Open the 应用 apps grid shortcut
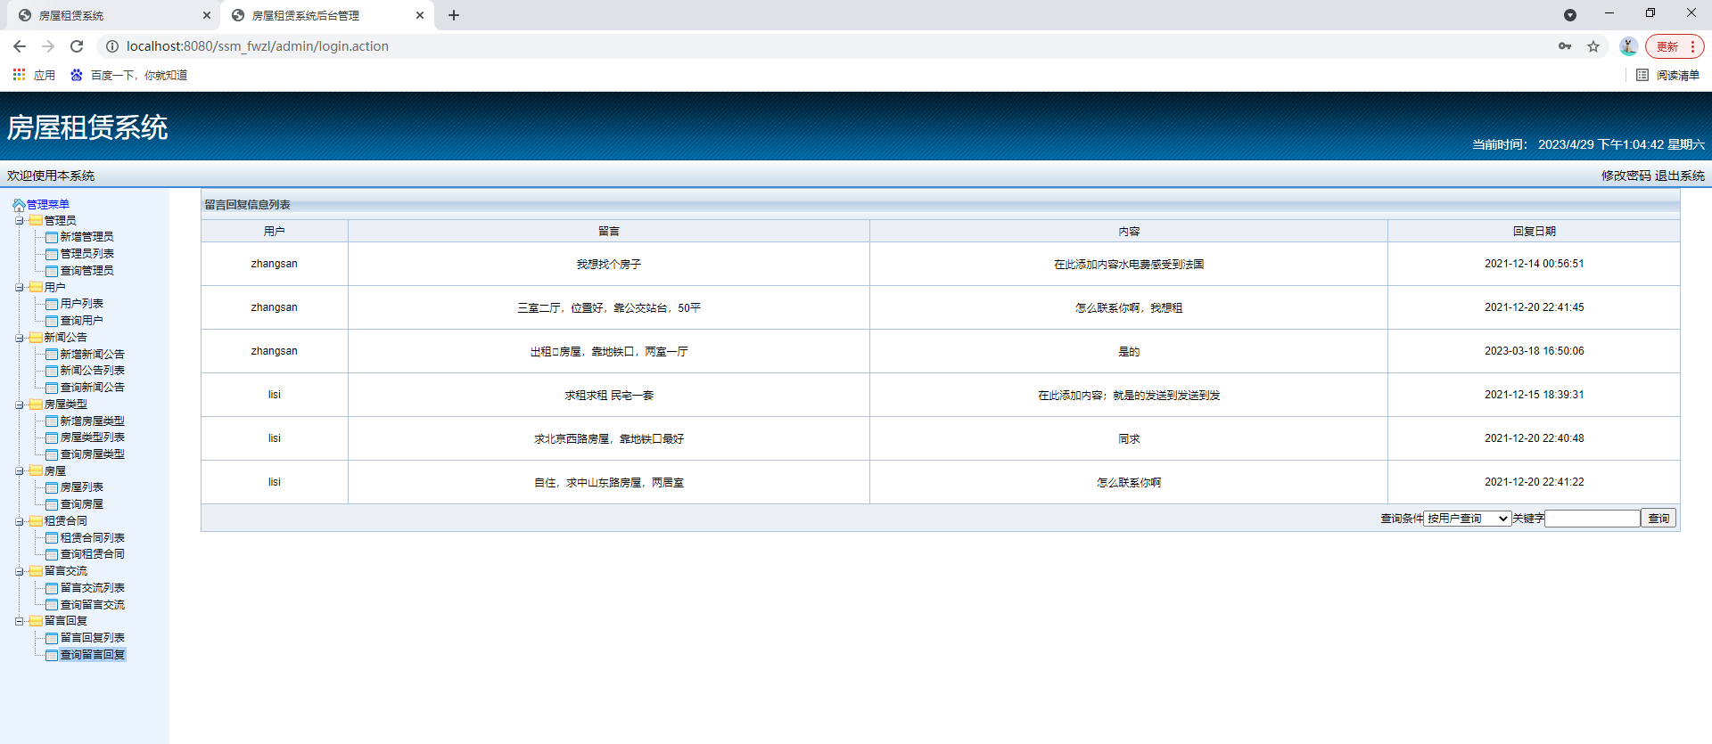Image resolution: width=1712 pixels, height=744 pixels. point(34,75)
